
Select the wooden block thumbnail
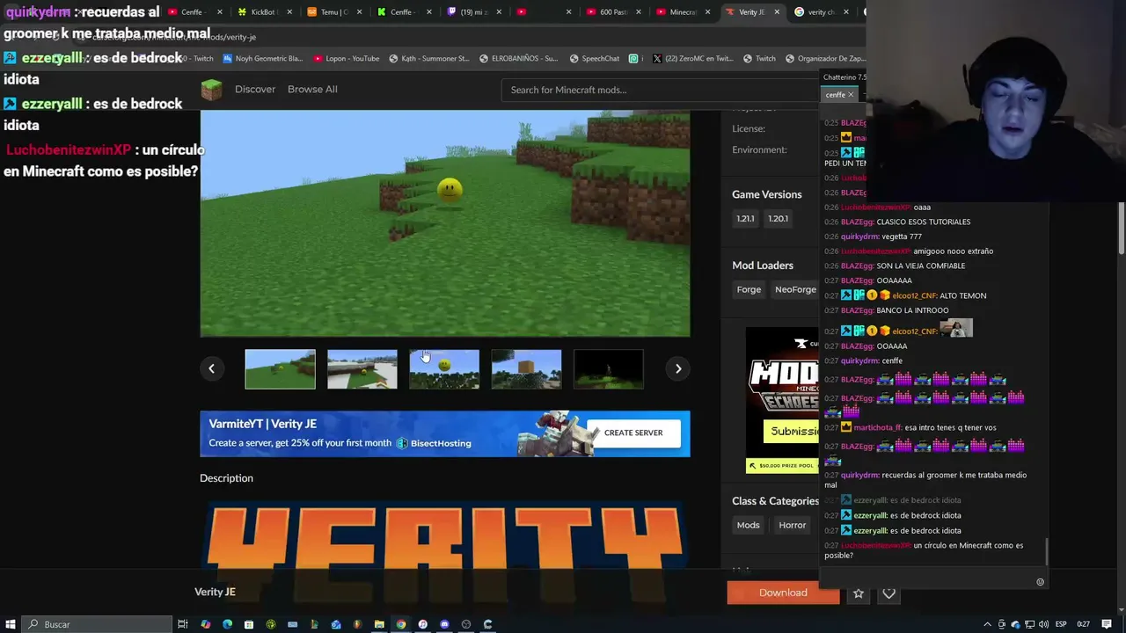pos(526,369)
